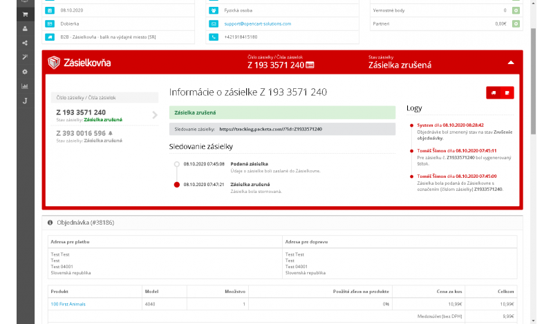Click the Dobierka payment method text
The image size is (553, 324).
click(x=70, y=23)
